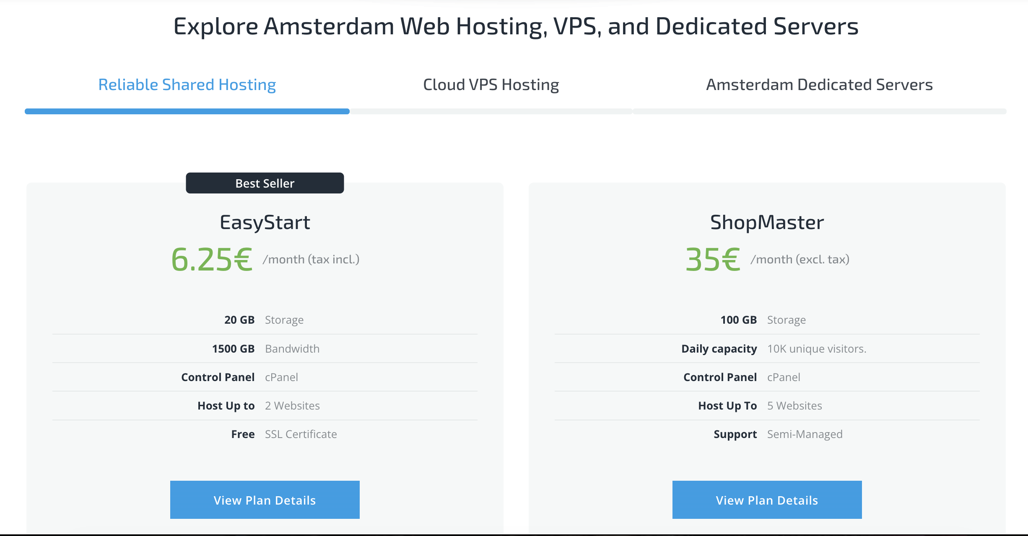Click the blue tab progress indicator bar

(x=187, y=111)
